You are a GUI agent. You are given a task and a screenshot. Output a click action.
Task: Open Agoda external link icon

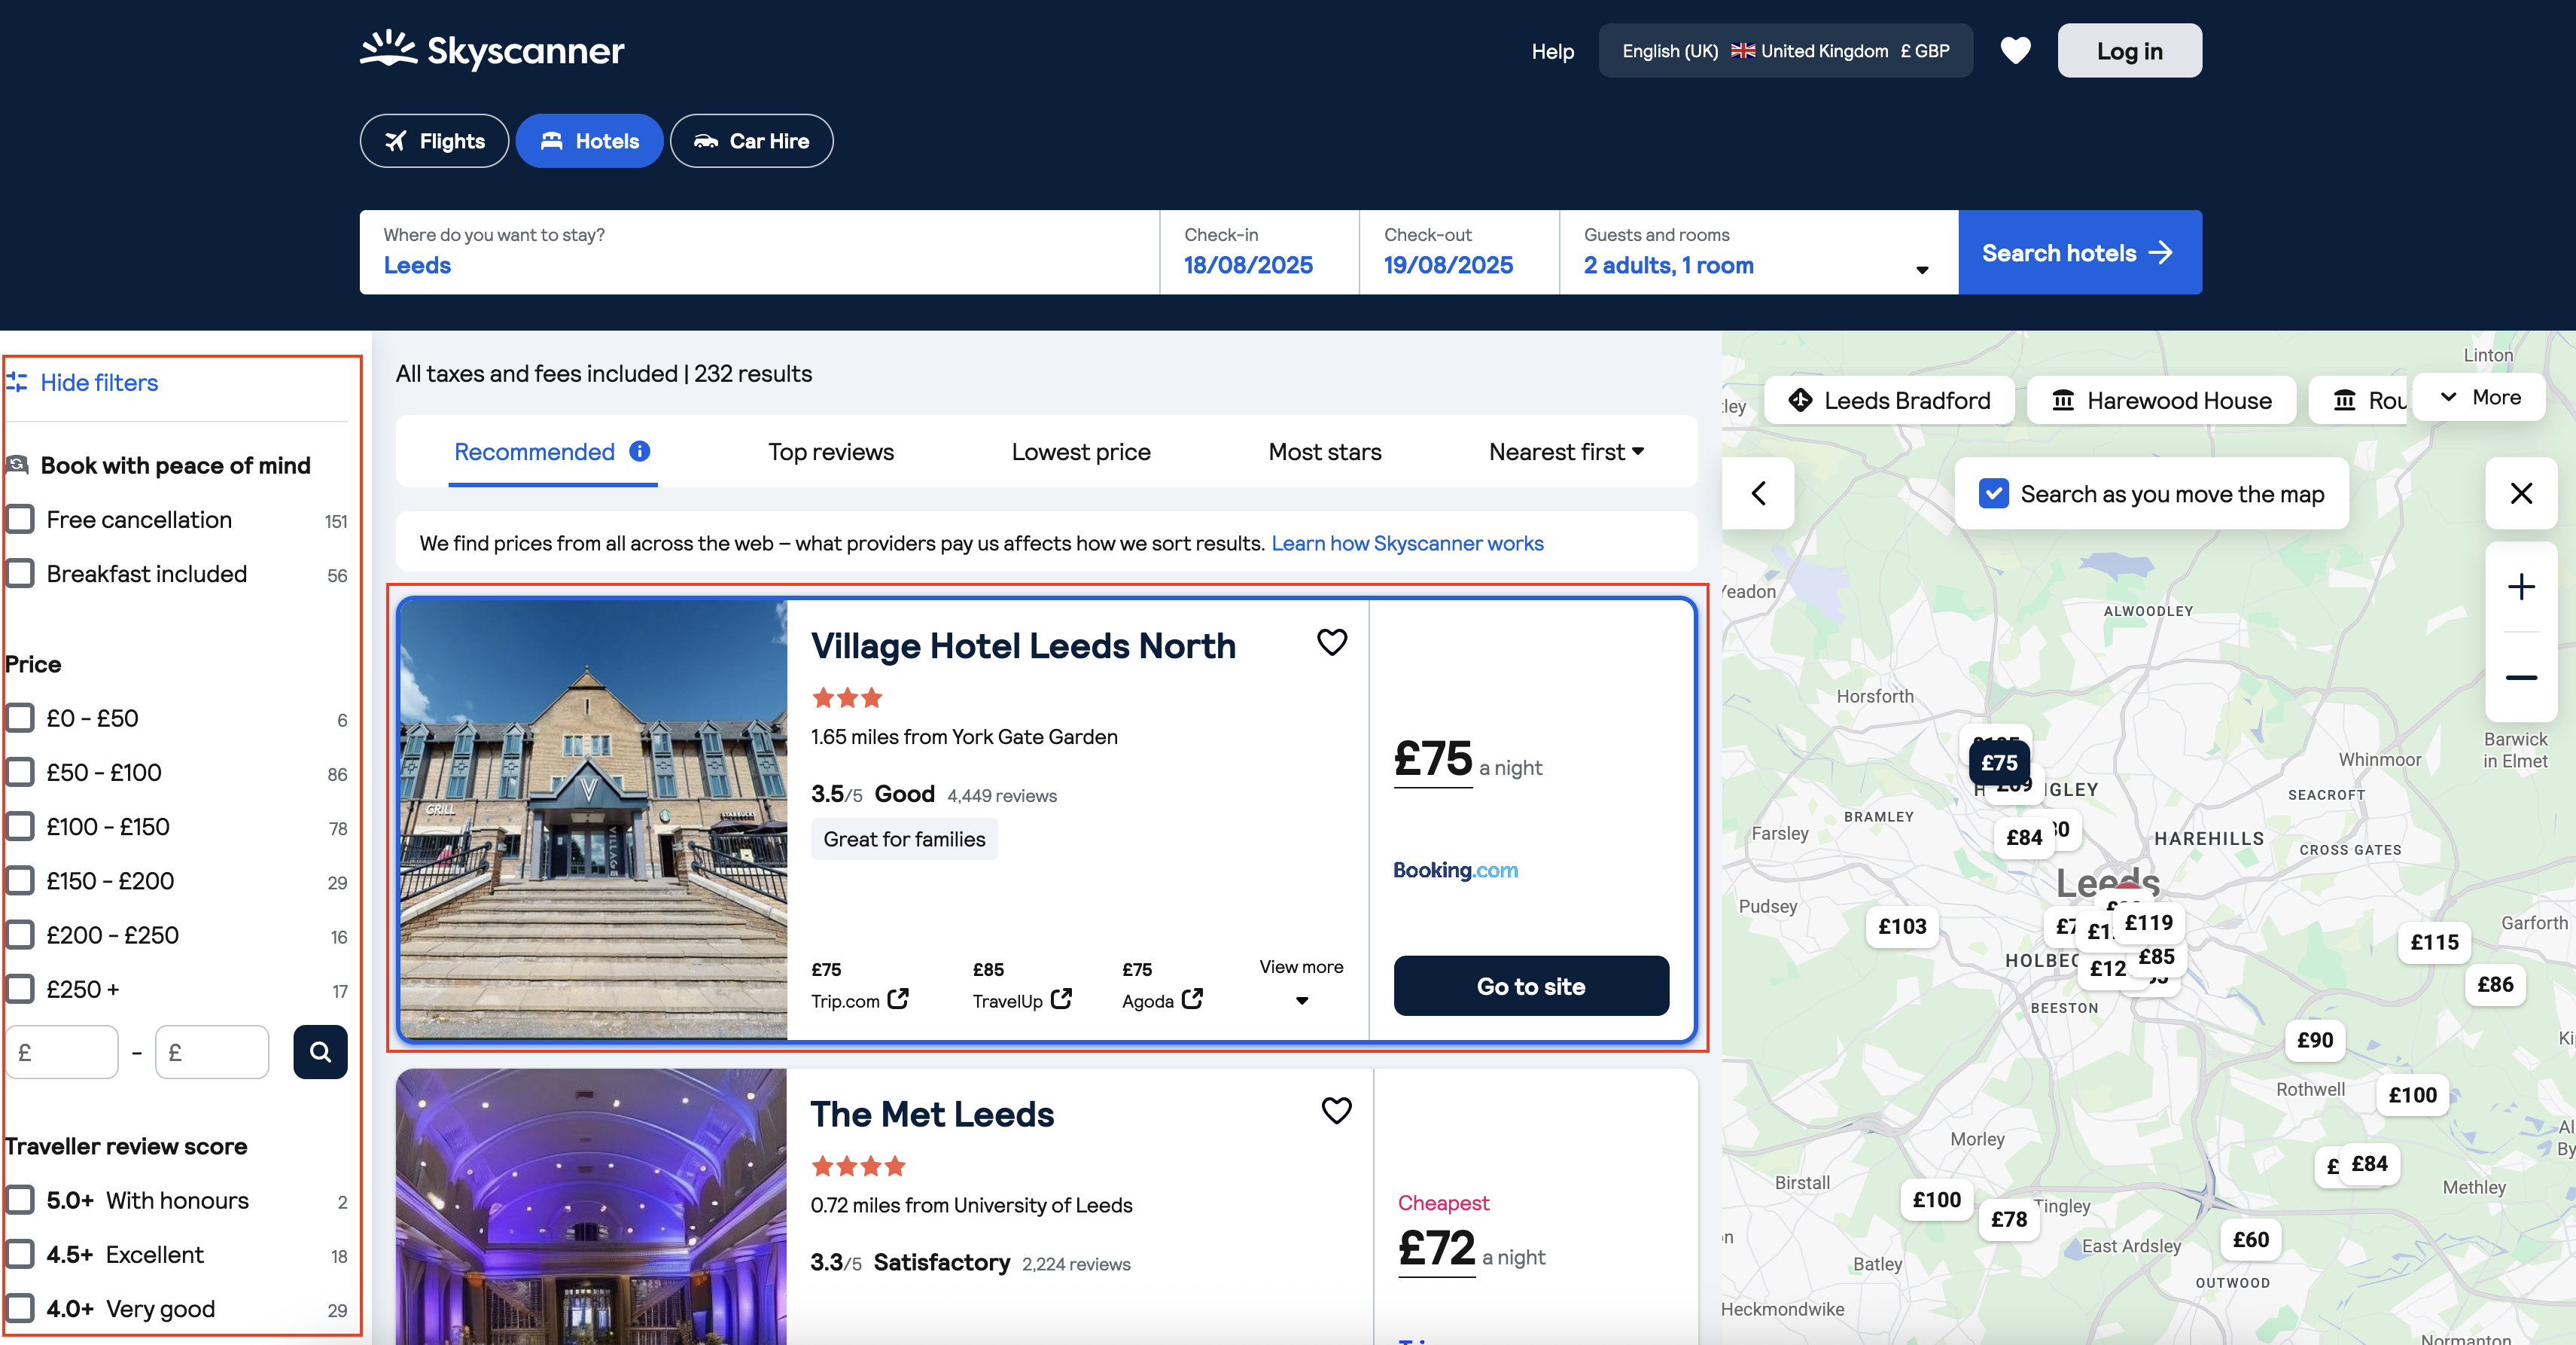(1192, 999)
